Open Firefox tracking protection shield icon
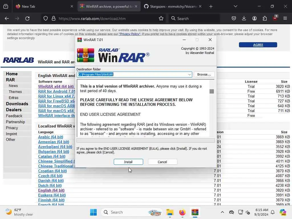The image size is (292, 219). coord(45,19)
